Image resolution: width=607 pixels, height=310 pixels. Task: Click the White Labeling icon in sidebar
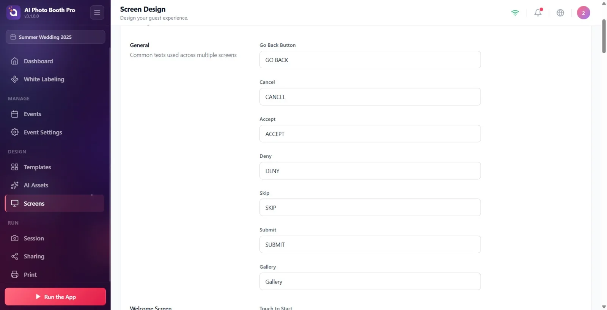15,79
